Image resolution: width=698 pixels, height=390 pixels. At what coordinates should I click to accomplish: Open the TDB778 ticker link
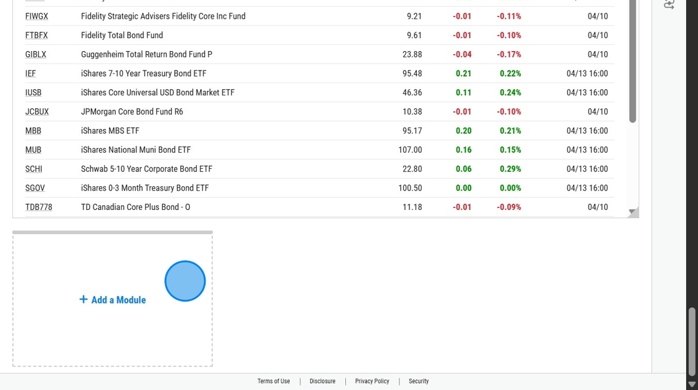[x=39, y=207]
